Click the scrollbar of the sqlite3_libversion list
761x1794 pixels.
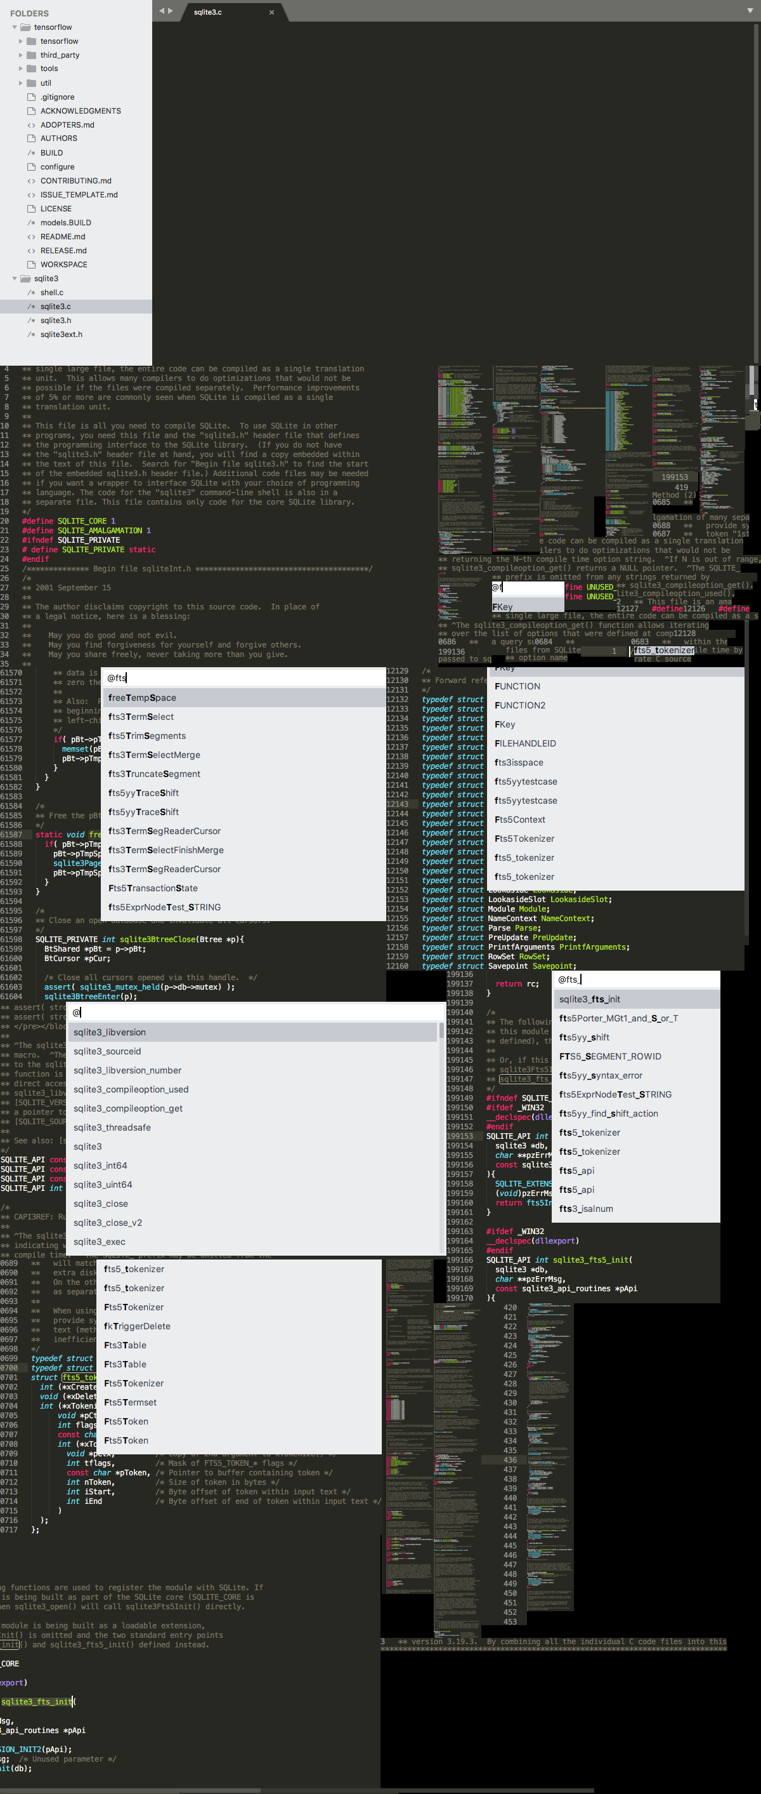point(441,1031)
